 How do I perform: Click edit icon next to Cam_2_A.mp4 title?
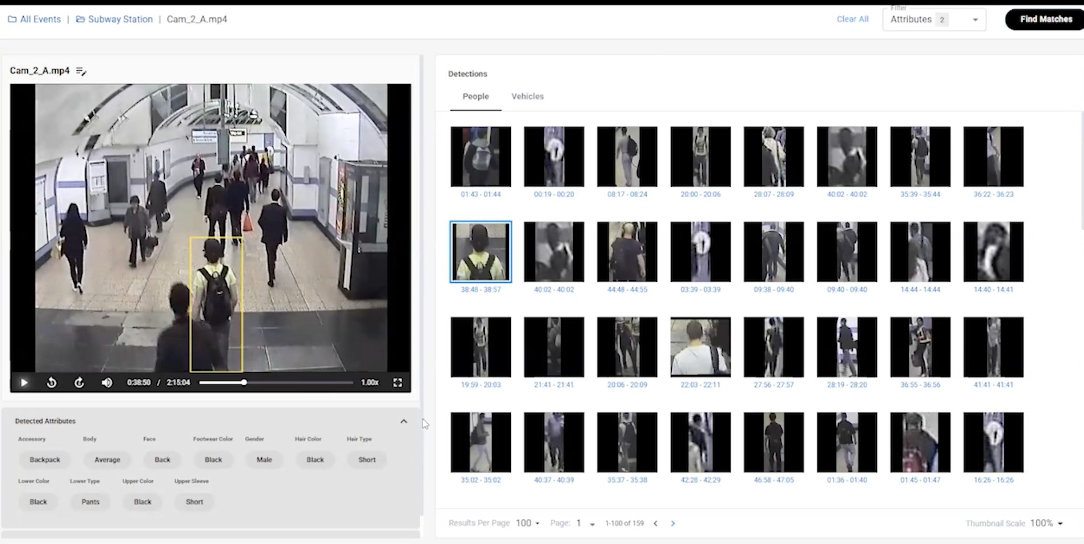pos(81,71)
